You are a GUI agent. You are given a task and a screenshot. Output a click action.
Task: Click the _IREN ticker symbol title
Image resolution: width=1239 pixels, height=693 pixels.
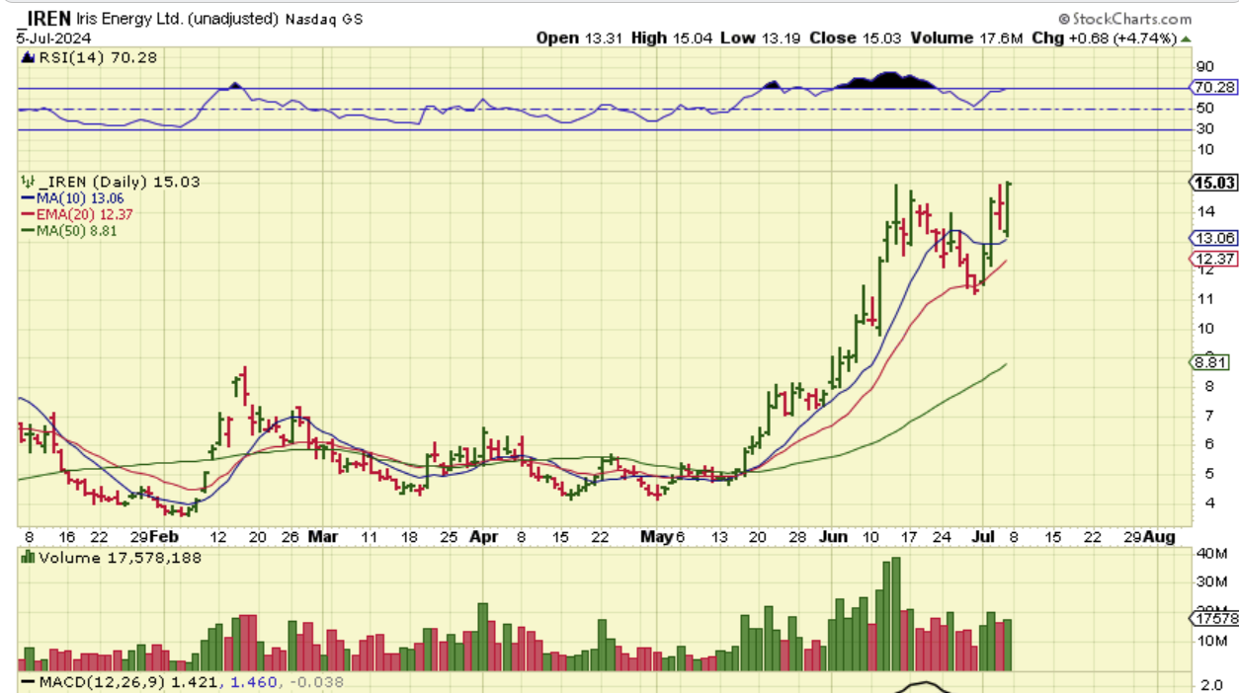[44, 18]
